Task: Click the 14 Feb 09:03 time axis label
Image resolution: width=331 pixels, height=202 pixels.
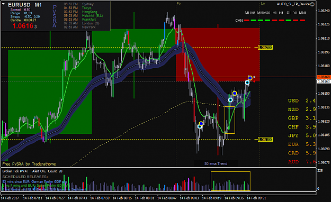Action: [x=189, y=198]
